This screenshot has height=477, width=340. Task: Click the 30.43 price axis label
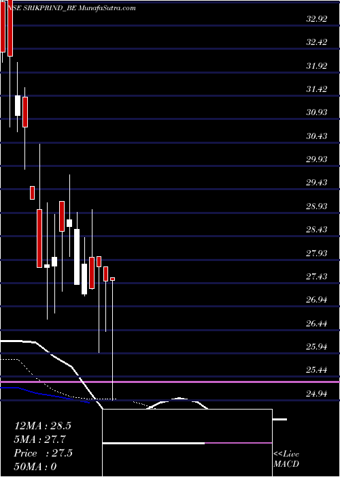point(316,136)
